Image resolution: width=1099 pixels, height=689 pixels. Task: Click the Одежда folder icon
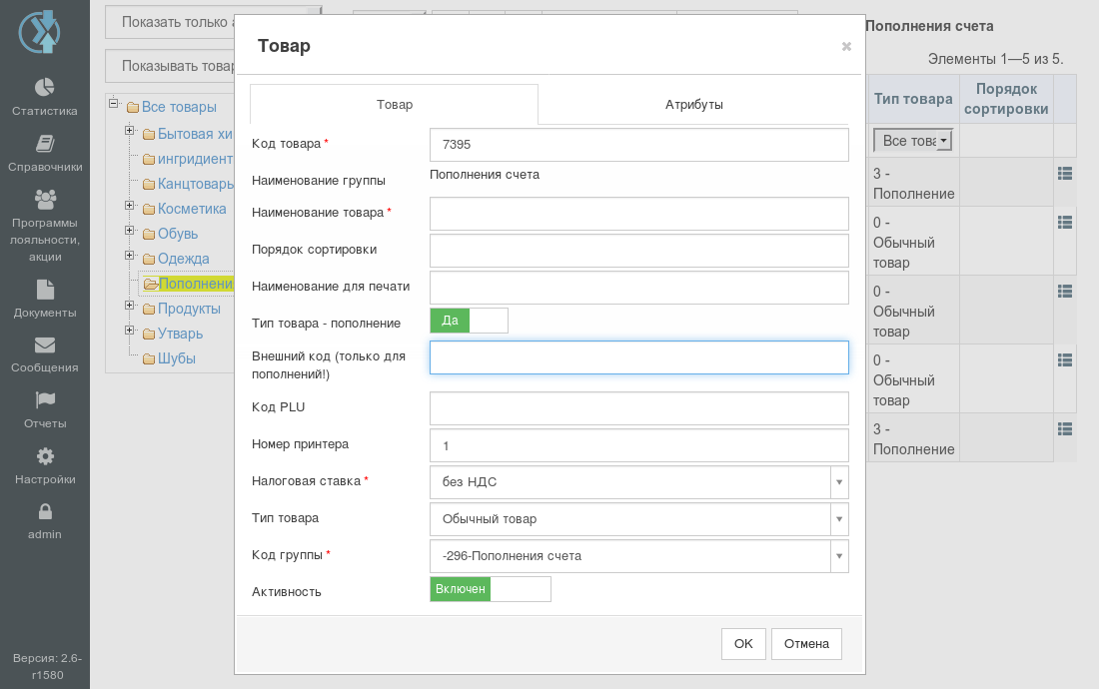(x=149, y=259)
